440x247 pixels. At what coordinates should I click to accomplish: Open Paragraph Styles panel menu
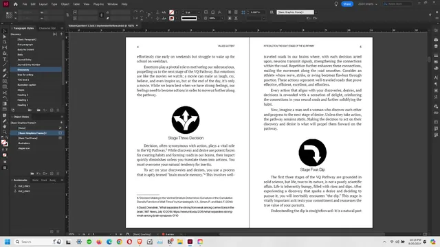pyautogui.click(x=62, y=28)
